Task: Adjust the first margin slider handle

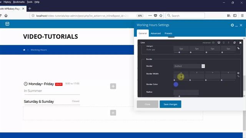Action: [x=180, y=53]
